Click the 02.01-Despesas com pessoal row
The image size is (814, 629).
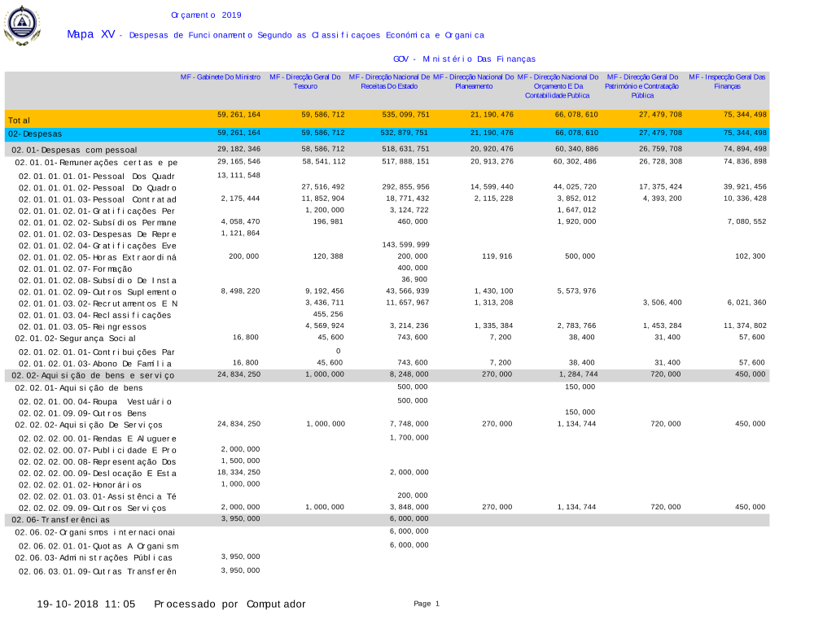(74, 150)
